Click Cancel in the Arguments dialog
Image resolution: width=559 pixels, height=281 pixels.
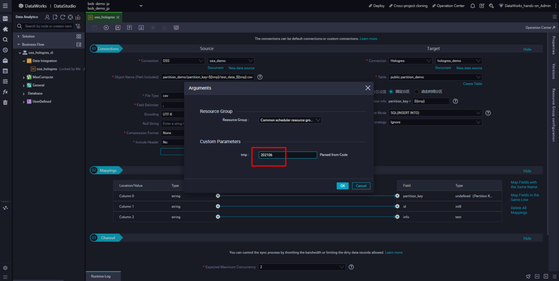point(361,186)
